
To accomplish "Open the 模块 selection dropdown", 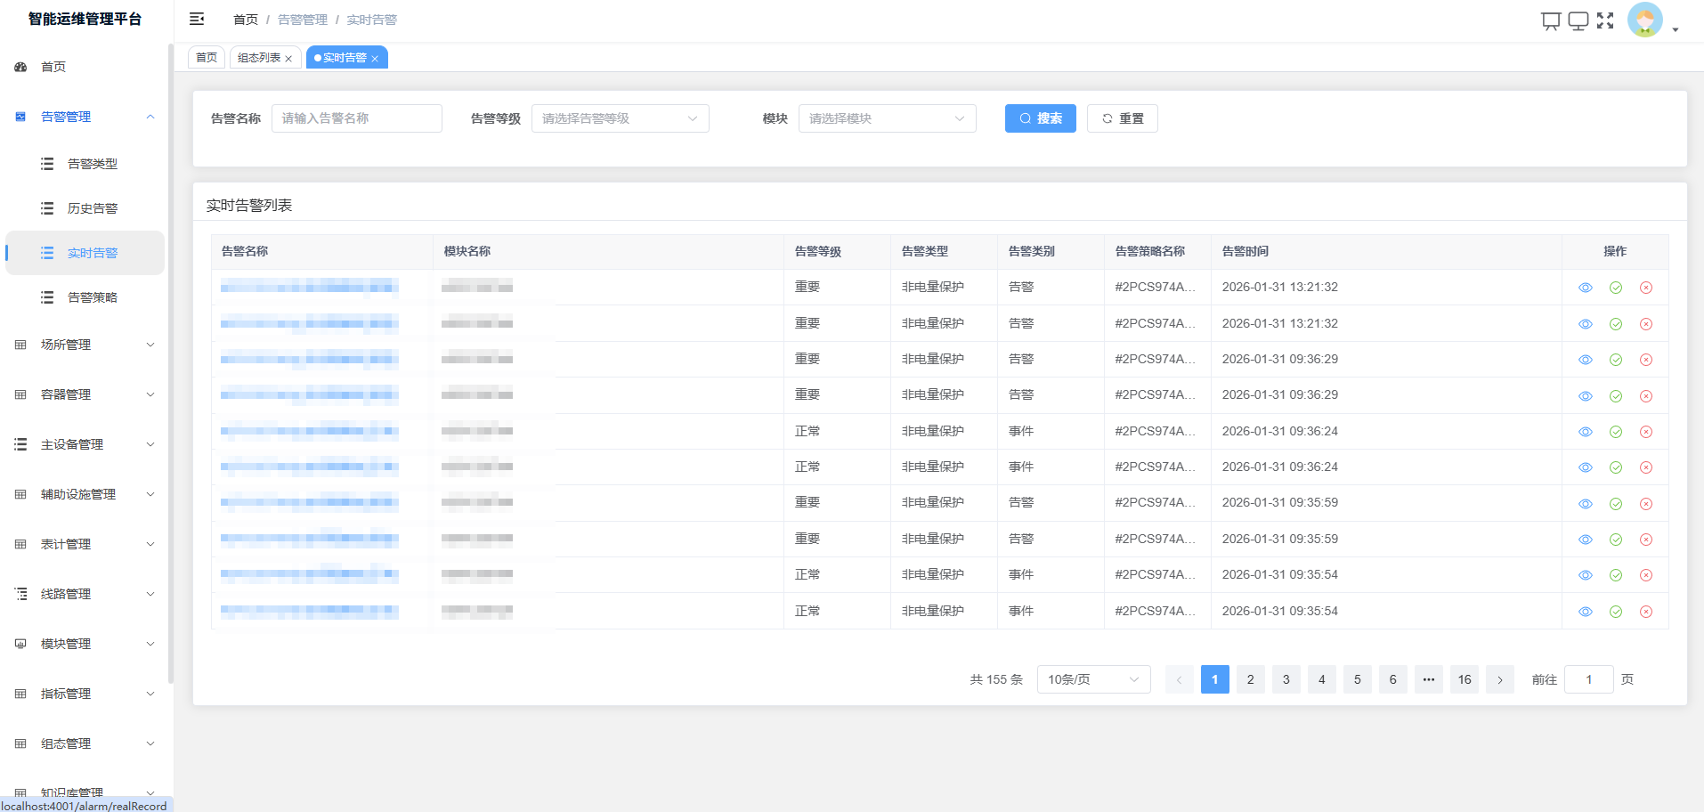I will (887, 118).
